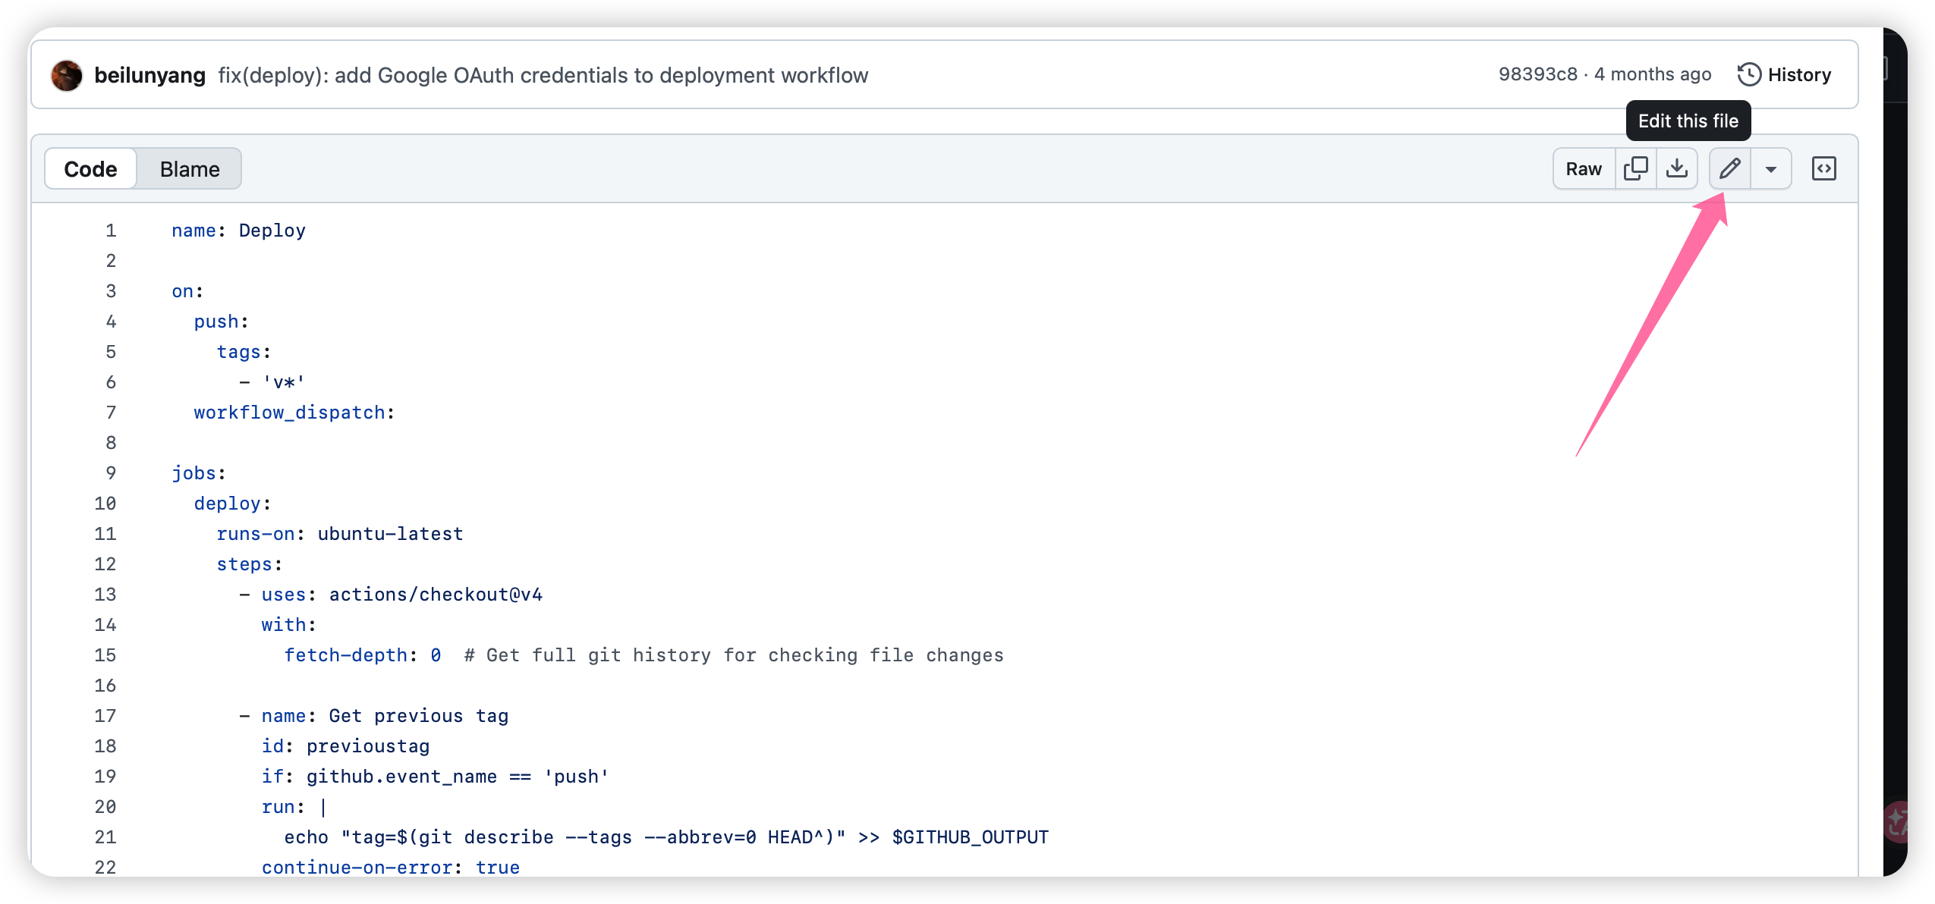Select line number 9 for jobs
The image size is (1935, 904).
(x=111, y=473)
